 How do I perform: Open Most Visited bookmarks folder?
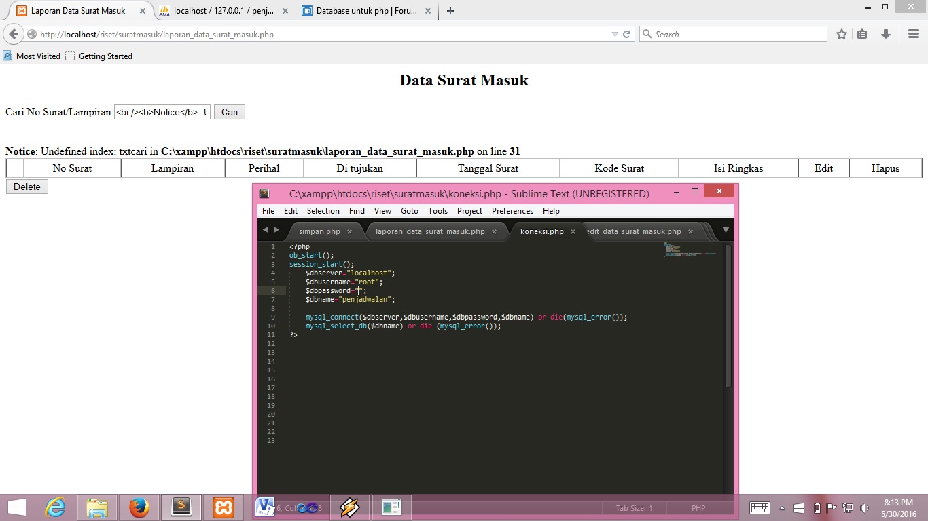(x=32, y=56)
